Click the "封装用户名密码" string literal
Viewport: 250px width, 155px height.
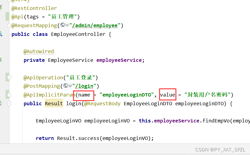click(x=207, y=95)
